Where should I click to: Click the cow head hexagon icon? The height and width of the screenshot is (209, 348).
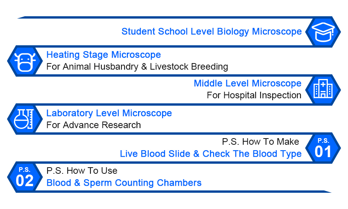25,61
